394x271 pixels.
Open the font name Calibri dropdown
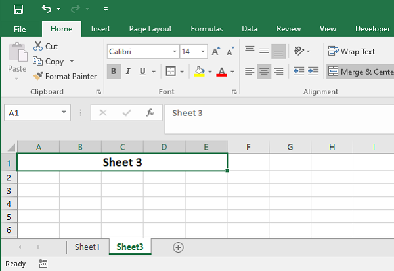point(174,51)
